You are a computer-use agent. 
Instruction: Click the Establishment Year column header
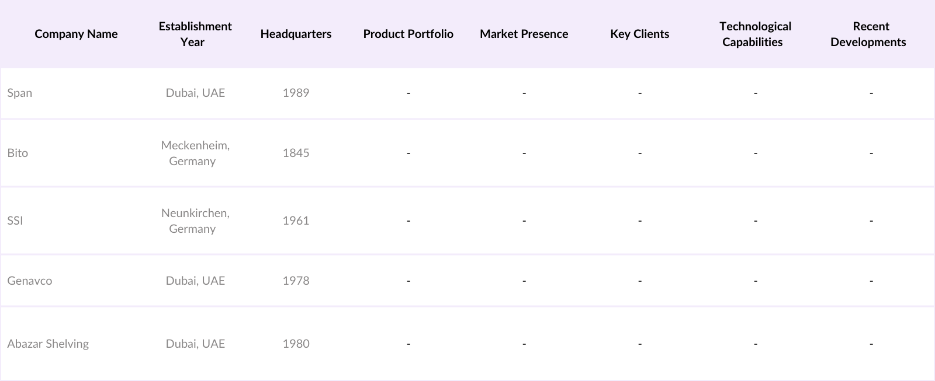tap(195, 34)
